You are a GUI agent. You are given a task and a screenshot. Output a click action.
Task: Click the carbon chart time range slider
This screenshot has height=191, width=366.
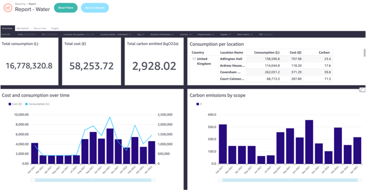tap(290, 180)
